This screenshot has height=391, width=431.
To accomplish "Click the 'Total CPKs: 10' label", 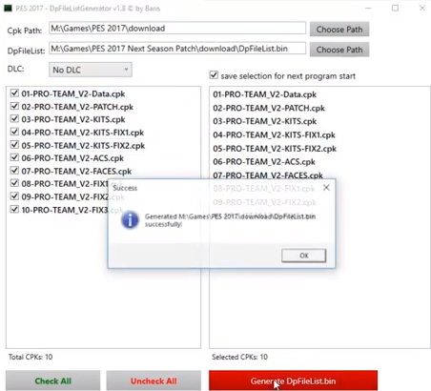I will [x=31, y=357].
